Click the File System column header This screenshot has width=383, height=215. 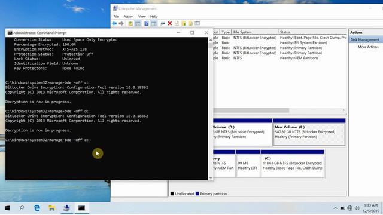coord(255,32)
